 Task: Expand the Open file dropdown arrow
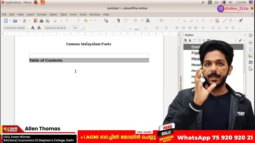pos(20,21)
